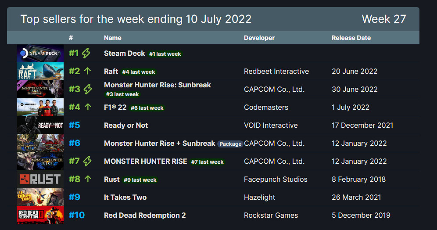Click the Name column header
The height and width of the screenshot is (230, 437).
[x=113, y=38]
